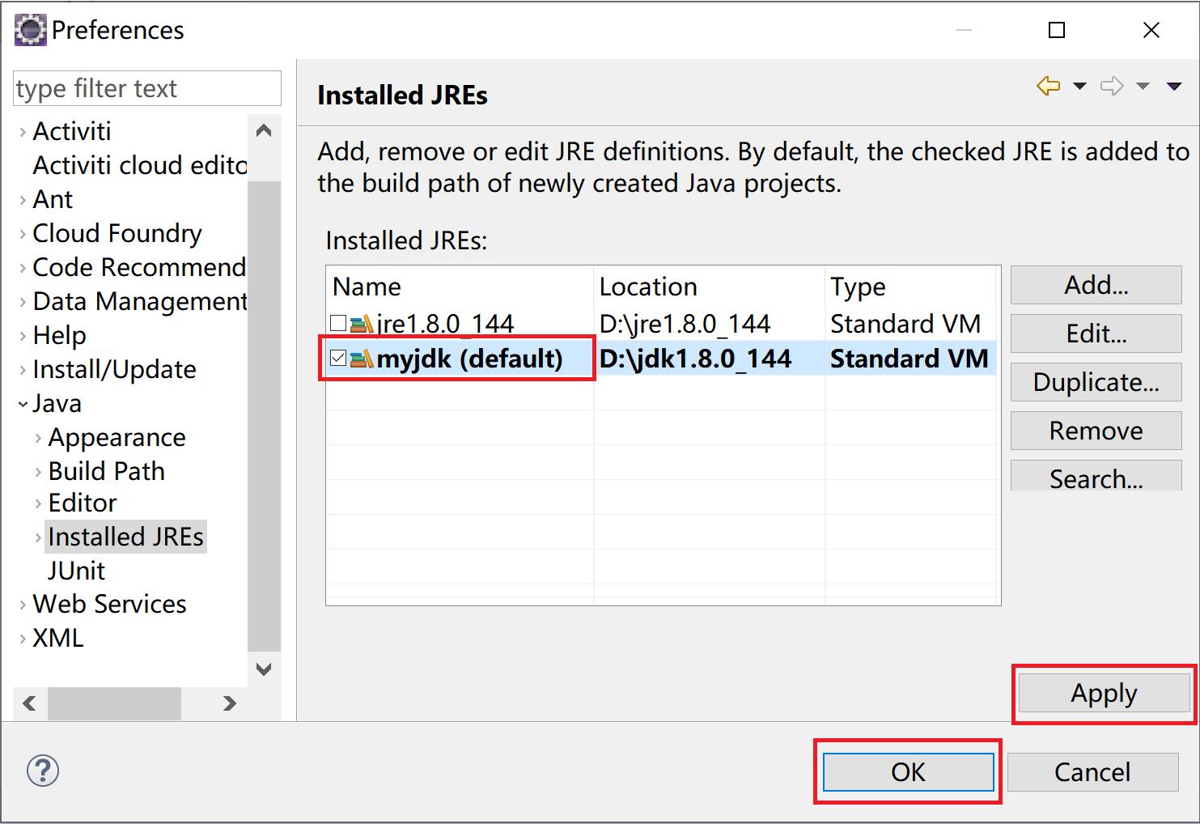1200x824 pixels.
Task: Click the tree scroll up arrow
Action: click(x=264, y=130)
